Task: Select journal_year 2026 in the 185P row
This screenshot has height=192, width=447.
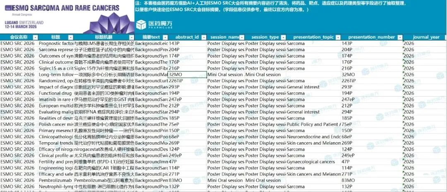Action: (x=425, y=118)
